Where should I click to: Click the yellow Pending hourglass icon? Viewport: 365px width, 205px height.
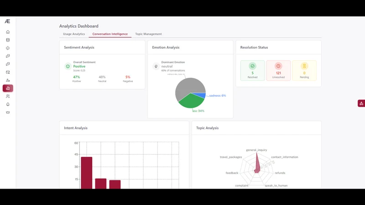click(x=304, y=66)
